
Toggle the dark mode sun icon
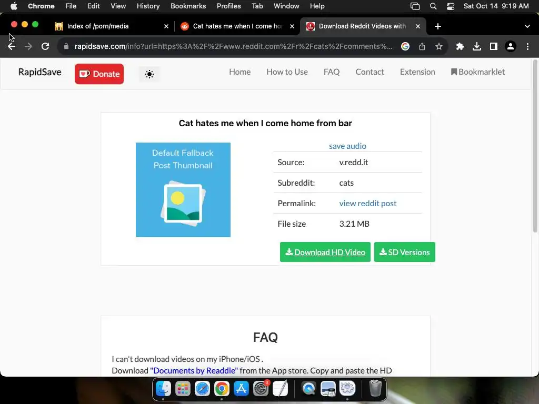[149, 74]
